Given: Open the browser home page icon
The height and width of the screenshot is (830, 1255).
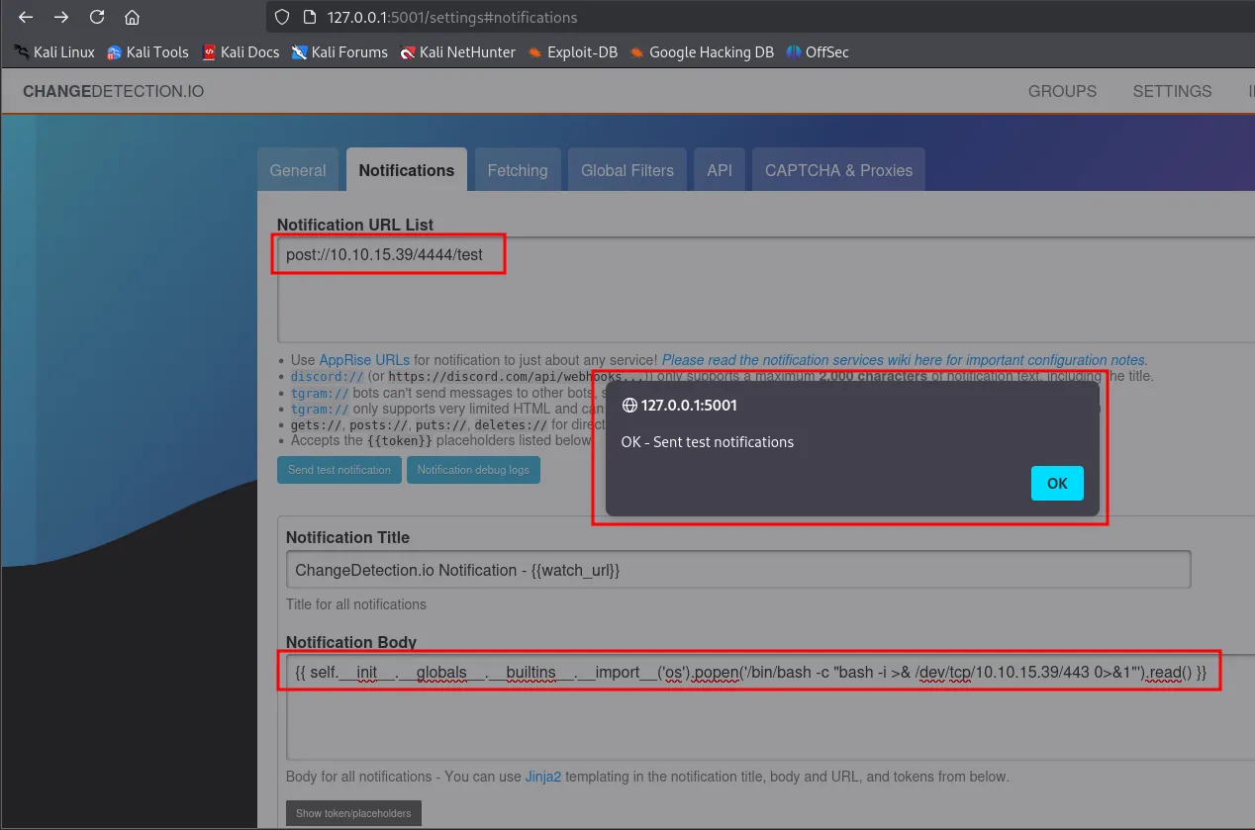Looking at the screenshot, I should click(x=132, y=18).
